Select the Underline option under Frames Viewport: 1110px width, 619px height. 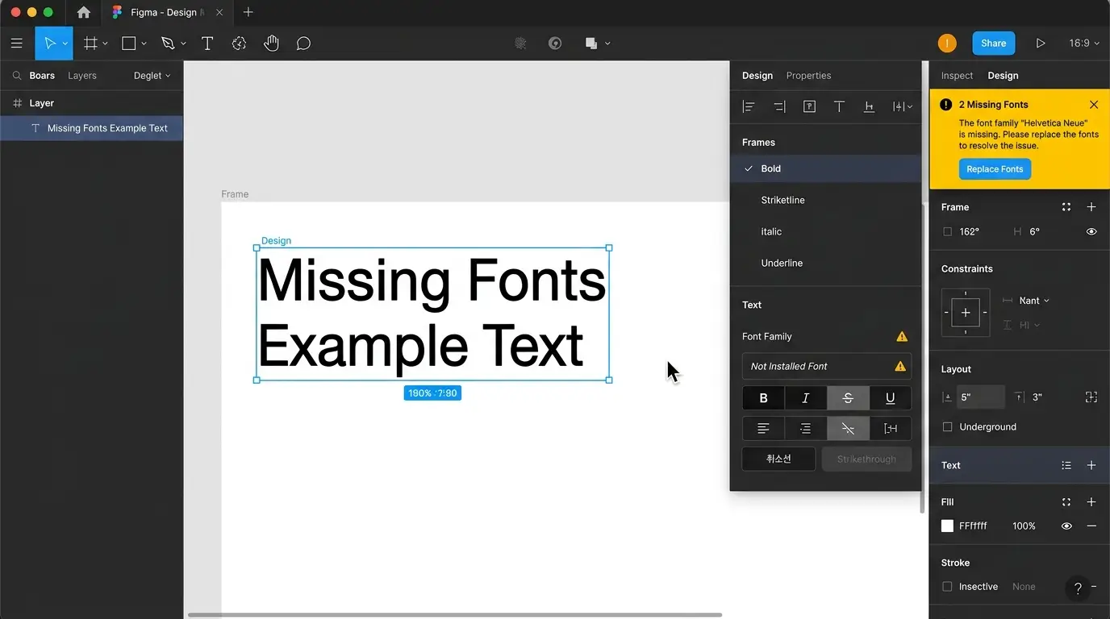point(825,263)
